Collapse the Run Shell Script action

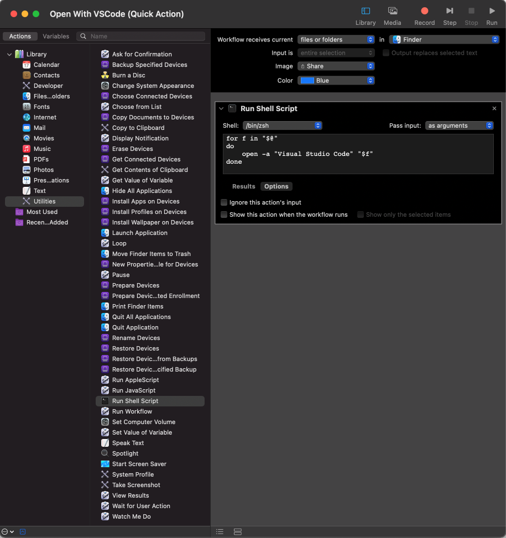coord(221,108)
